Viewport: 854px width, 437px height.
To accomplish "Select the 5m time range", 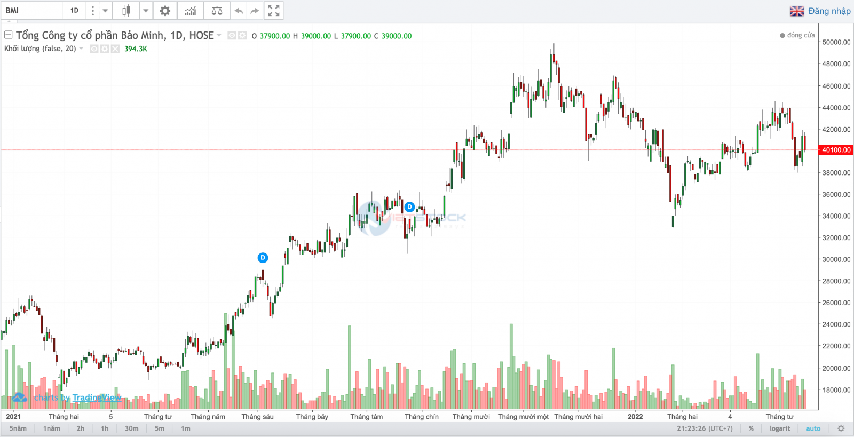I will point(160,428).
